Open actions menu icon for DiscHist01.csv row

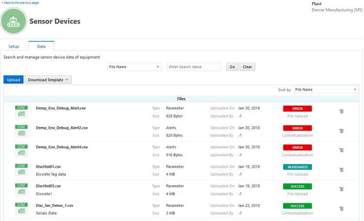(x=341, y=170)
